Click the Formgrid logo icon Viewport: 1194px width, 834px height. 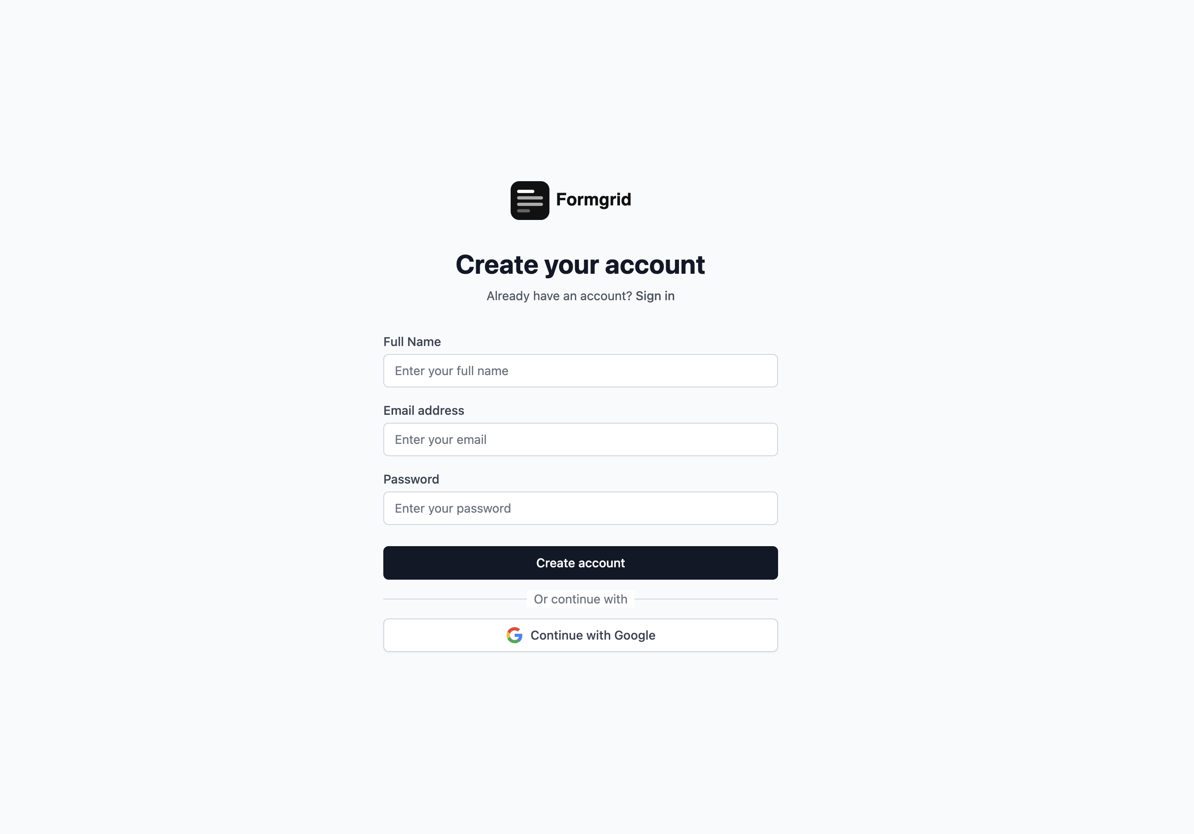tap(530, 200)
